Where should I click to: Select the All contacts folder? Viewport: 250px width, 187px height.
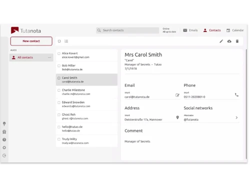[x=31, y=57]
